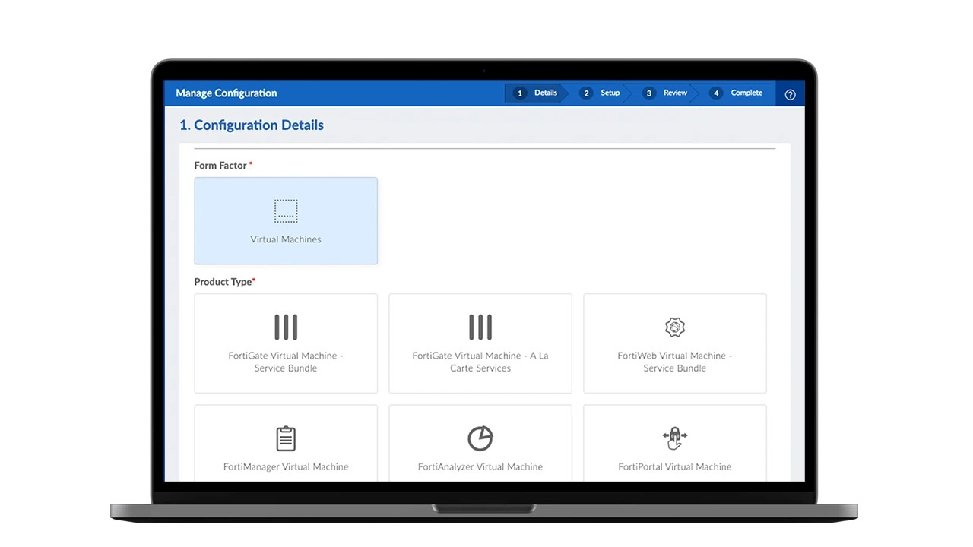Screen dimensions: 973x547
Task: Click the Form Factor field label
Action: (x=221, y=166)
